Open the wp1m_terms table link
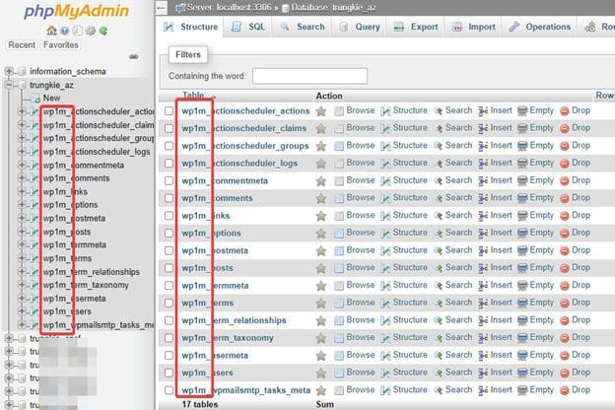The width and height of the screenshot is (615, 410). coord(208,303)
